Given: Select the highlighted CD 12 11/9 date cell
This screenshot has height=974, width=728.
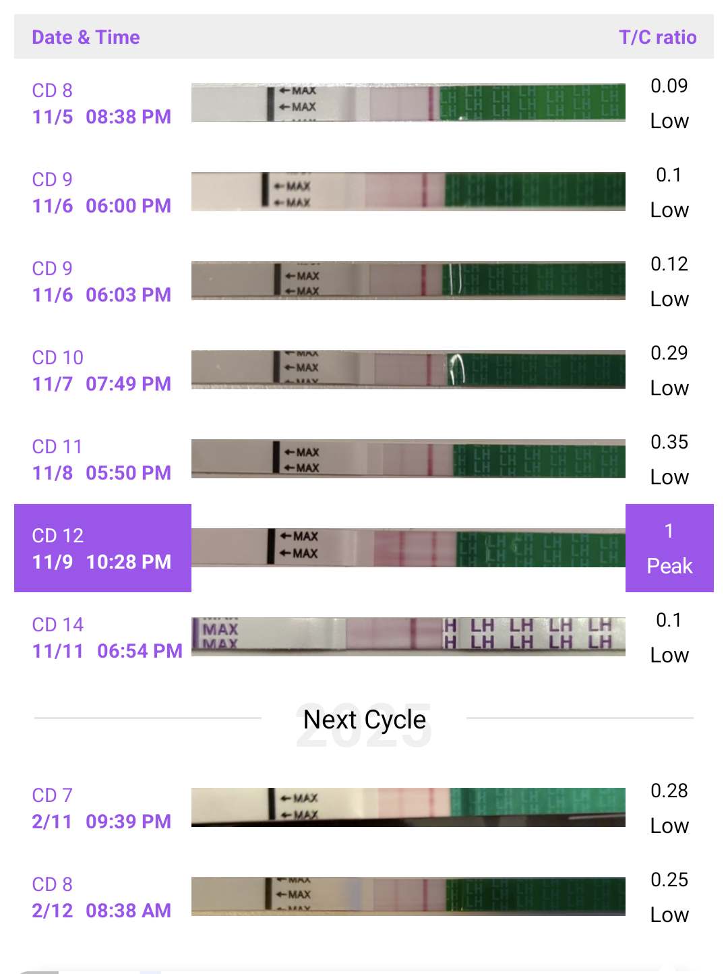Looking at the screenshot, I should (x=102, y=548).
